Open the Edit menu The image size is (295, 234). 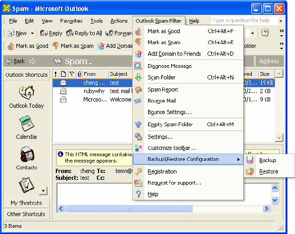click(29, 21)
